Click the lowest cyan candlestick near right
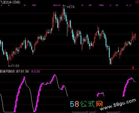Image resolution: width=139 pixels, height=113 pixels. tap(110, 61)
